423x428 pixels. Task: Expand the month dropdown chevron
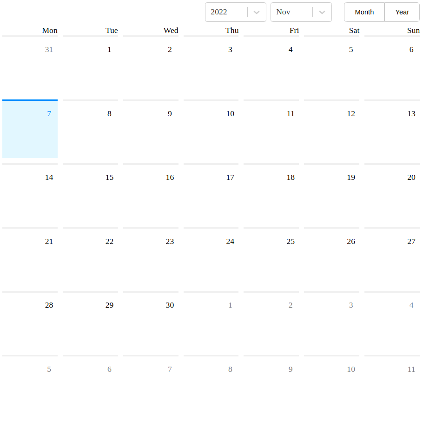(322, 12)
